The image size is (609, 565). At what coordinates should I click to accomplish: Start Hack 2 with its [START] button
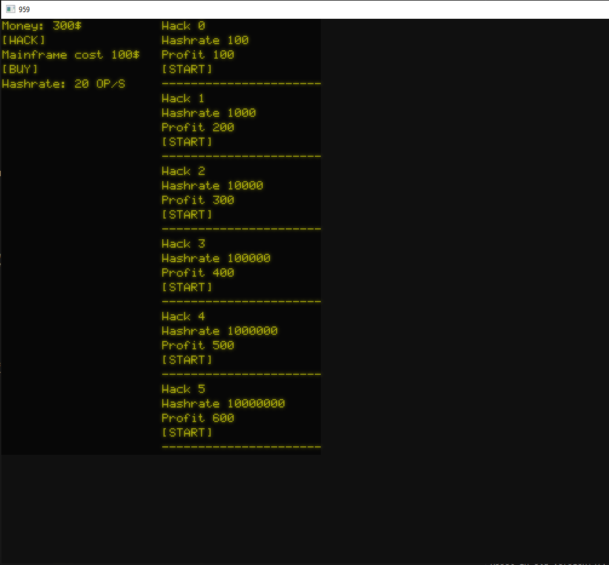coord(187,214)
